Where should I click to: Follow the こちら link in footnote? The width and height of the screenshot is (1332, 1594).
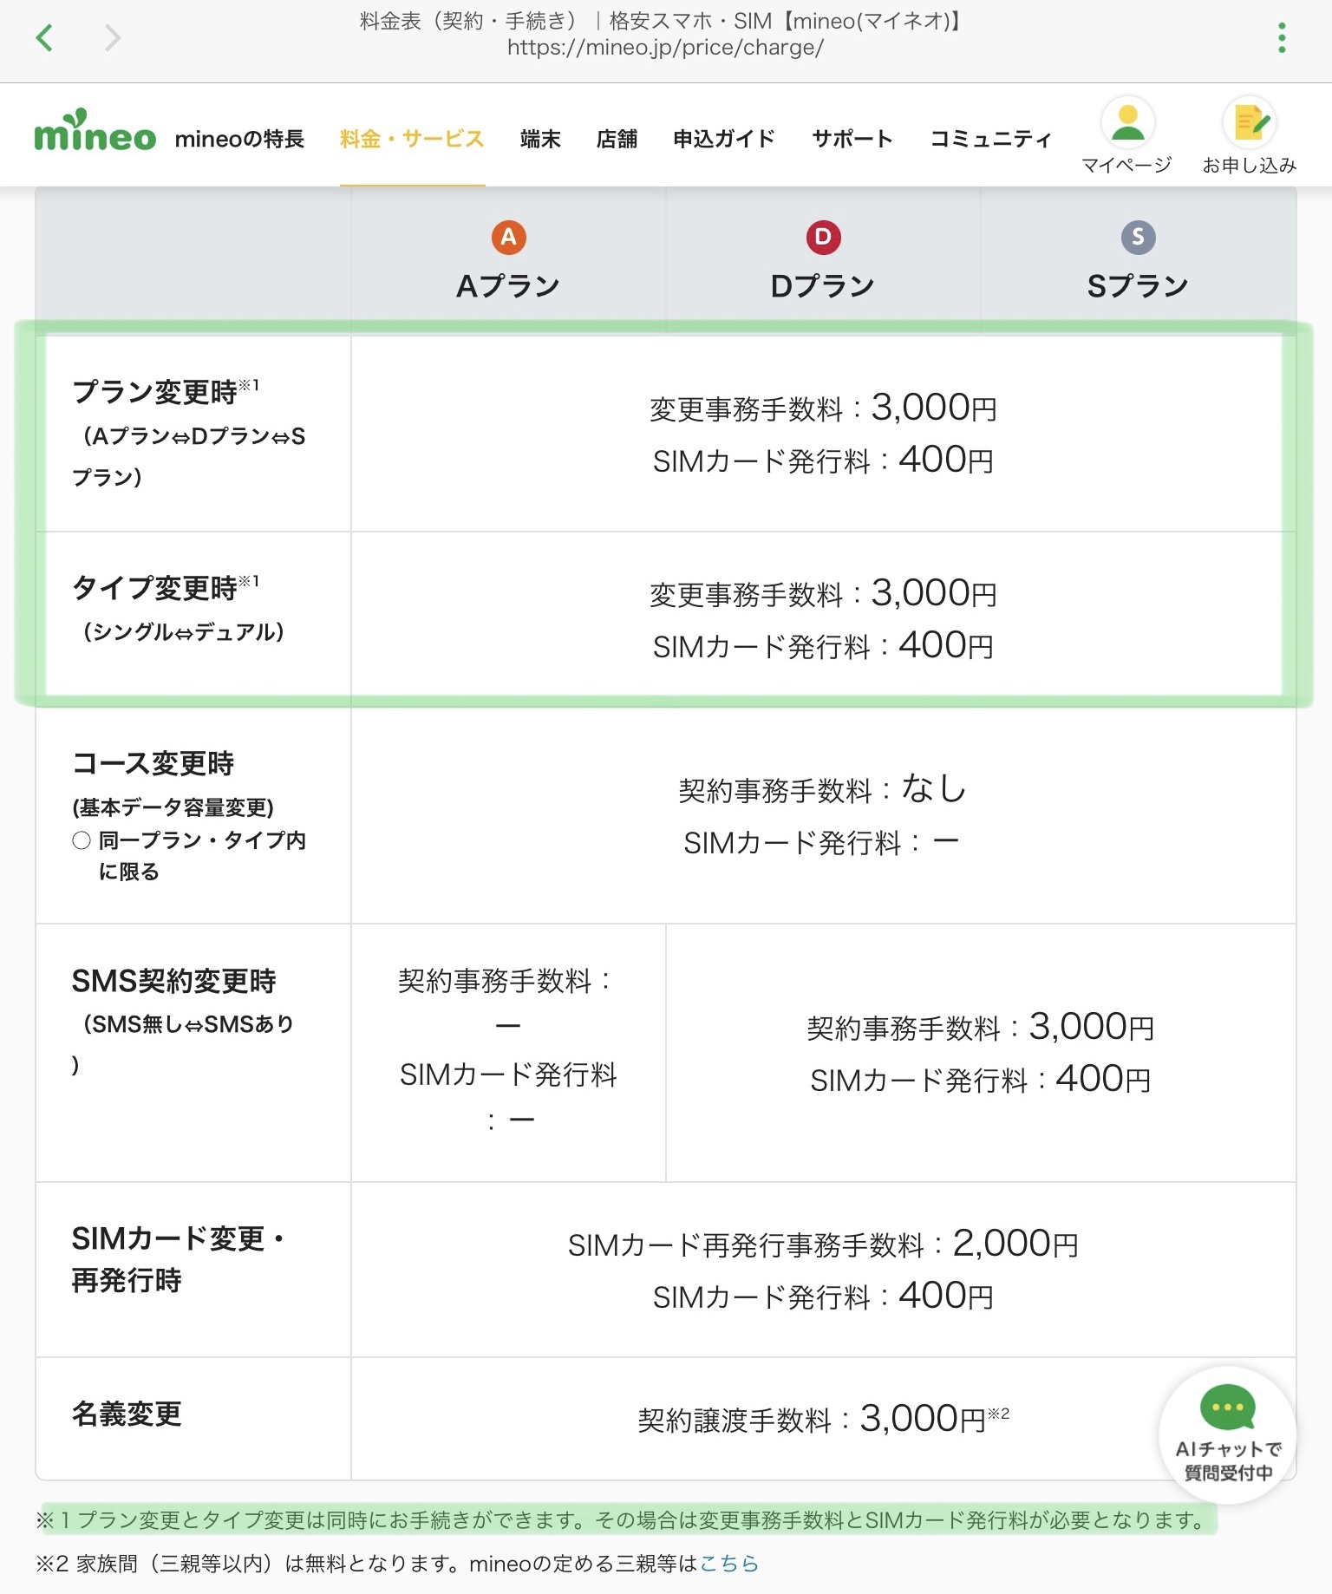click(729, 1564)
